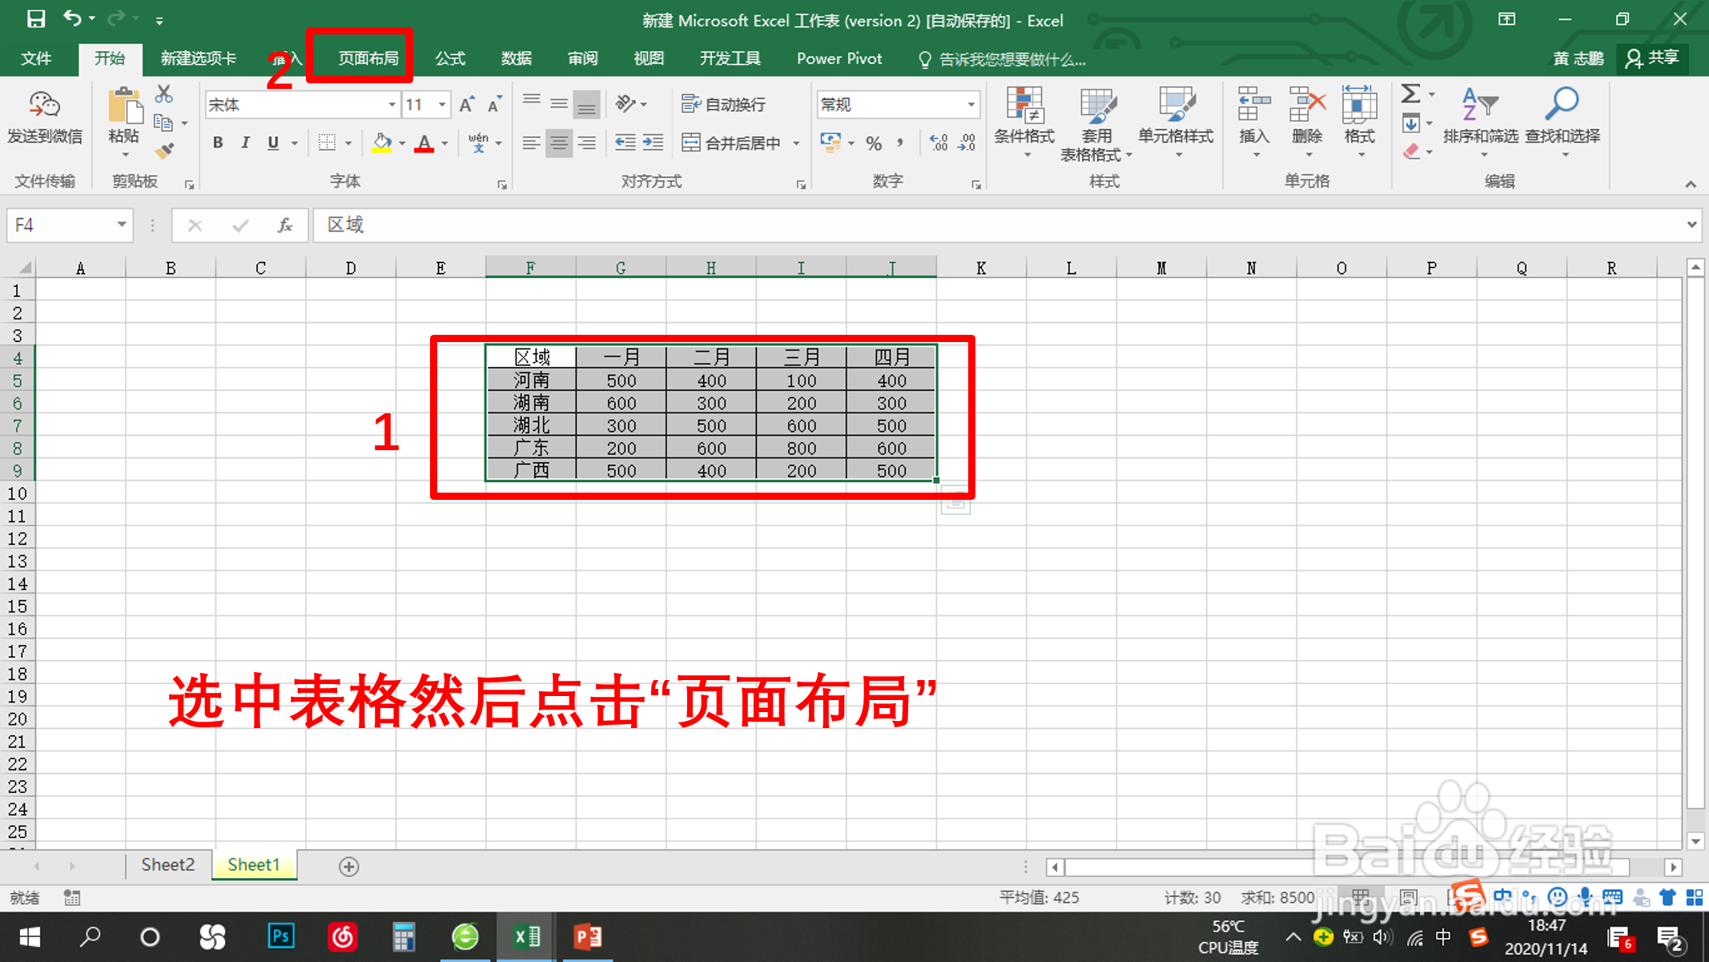The image size is (1709, 962).
Task: Click the Format Painter brush icon
Action: point(164,151)
